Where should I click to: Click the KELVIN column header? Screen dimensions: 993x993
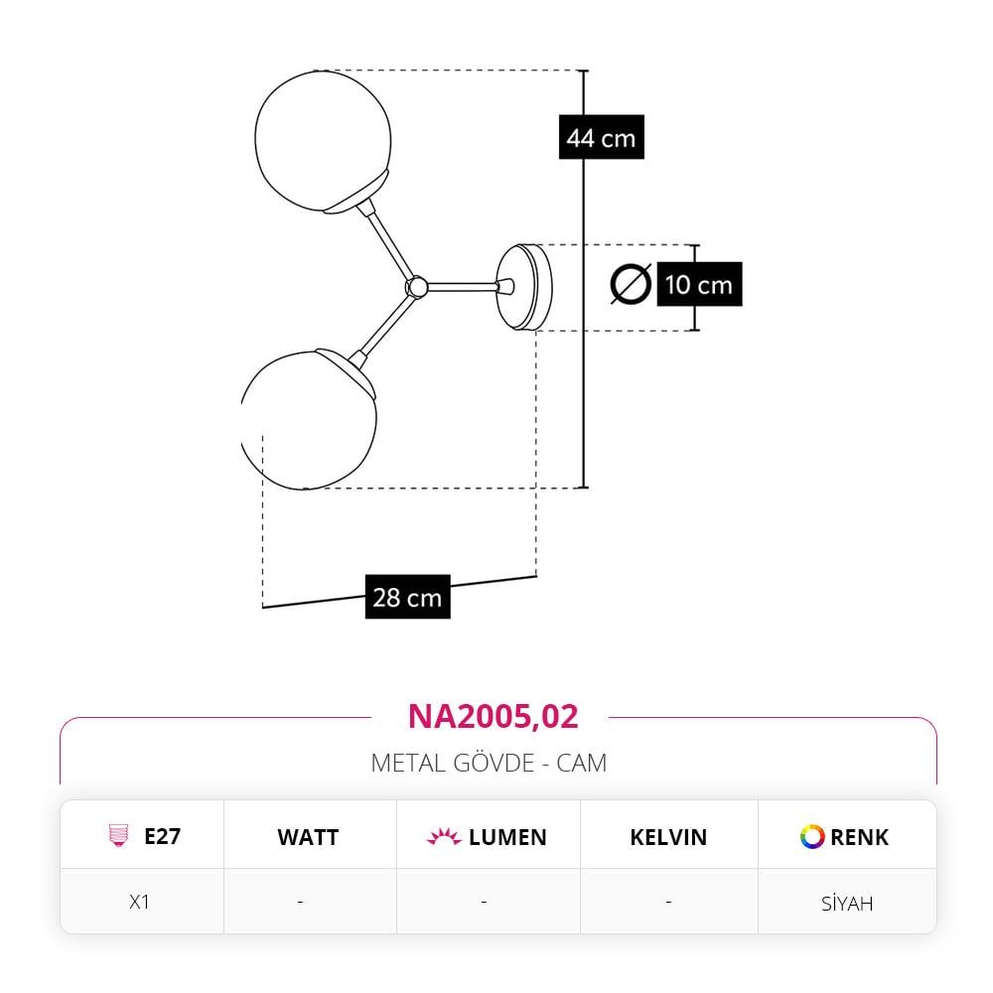[x=668, y=837]
